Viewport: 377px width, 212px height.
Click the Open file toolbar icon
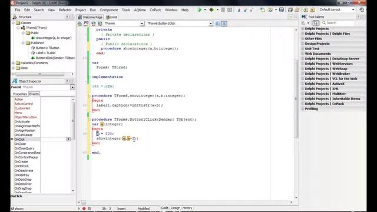pyautogui.click(x=270, y=10)
